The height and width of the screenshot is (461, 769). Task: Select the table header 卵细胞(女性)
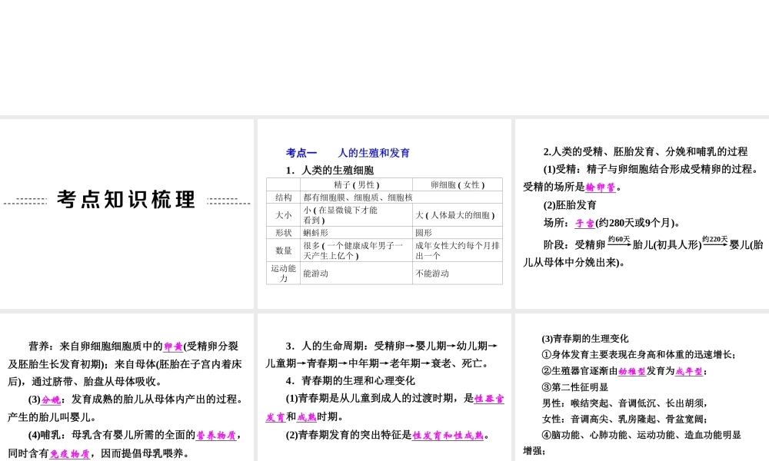(x=458, y=184)
